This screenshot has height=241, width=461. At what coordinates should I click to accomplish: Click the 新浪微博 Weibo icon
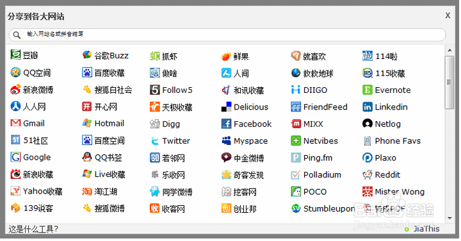(15, 90)
